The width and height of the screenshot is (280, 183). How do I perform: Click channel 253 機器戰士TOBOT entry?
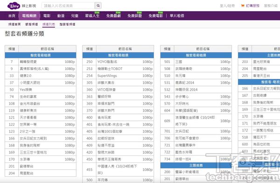[x=118, y=69]
